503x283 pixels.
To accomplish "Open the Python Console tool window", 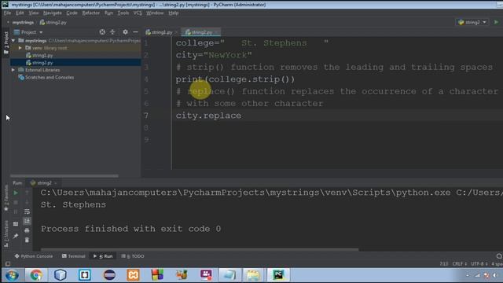I will 34,256.
